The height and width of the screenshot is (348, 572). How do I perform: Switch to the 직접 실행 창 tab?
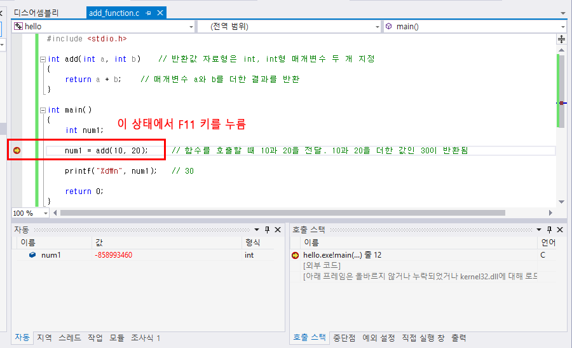point(423,338)
